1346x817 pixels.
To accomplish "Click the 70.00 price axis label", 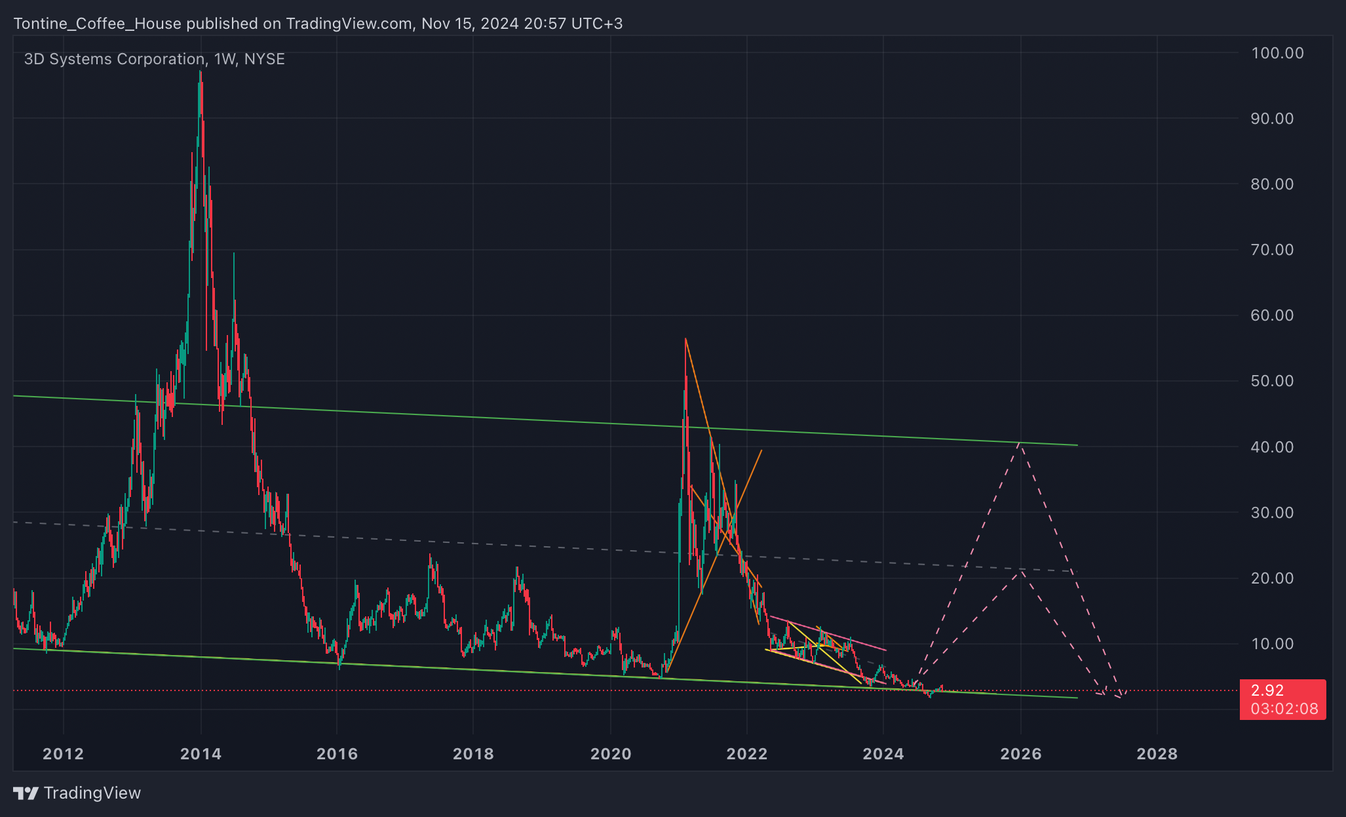I will pyautogui.click(x=1272, y=250).
